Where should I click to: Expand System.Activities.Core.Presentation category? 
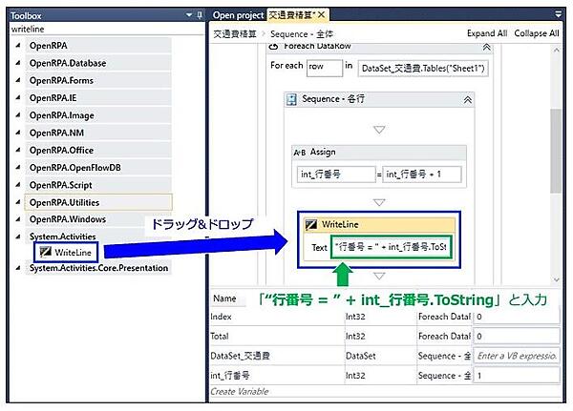point(18,268)
